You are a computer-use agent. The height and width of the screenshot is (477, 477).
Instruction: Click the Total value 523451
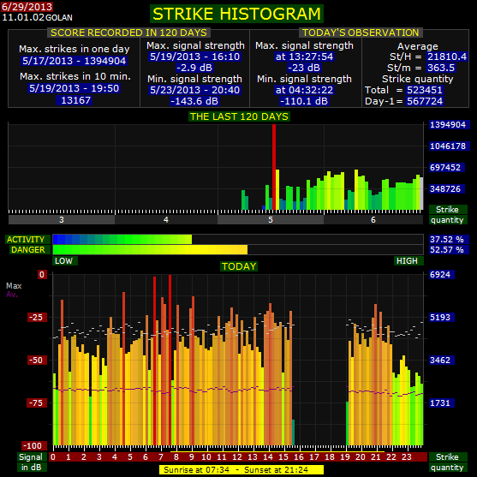[425, 90]
